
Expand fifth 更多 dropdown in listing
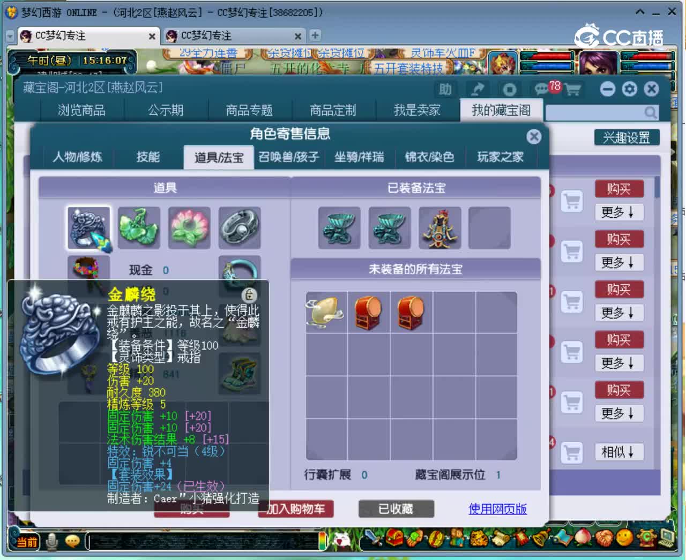619,413
